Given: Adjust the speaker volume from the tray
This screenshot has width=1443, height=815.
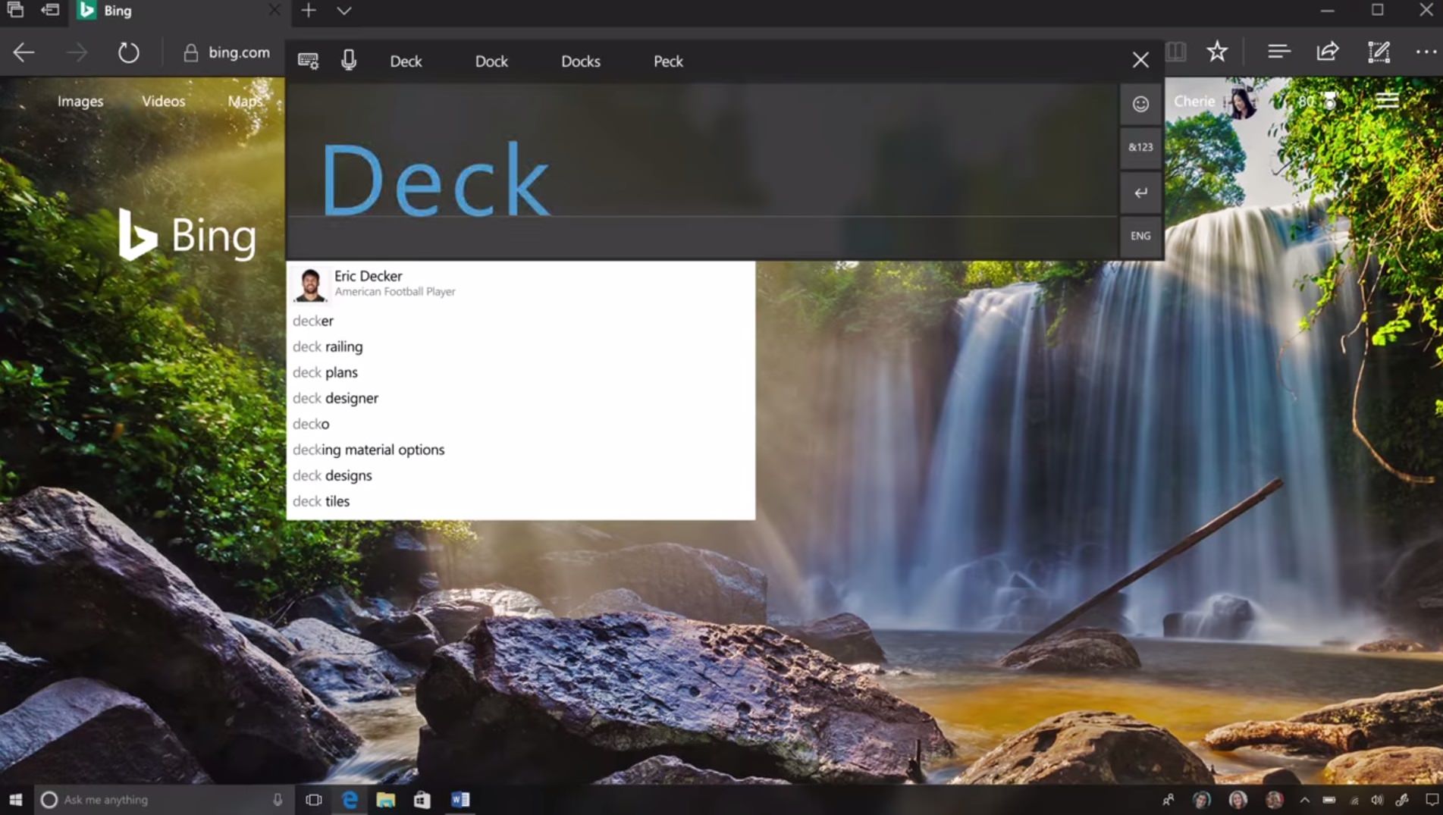Looking at the screenshot, I should tap(1376, 799).
